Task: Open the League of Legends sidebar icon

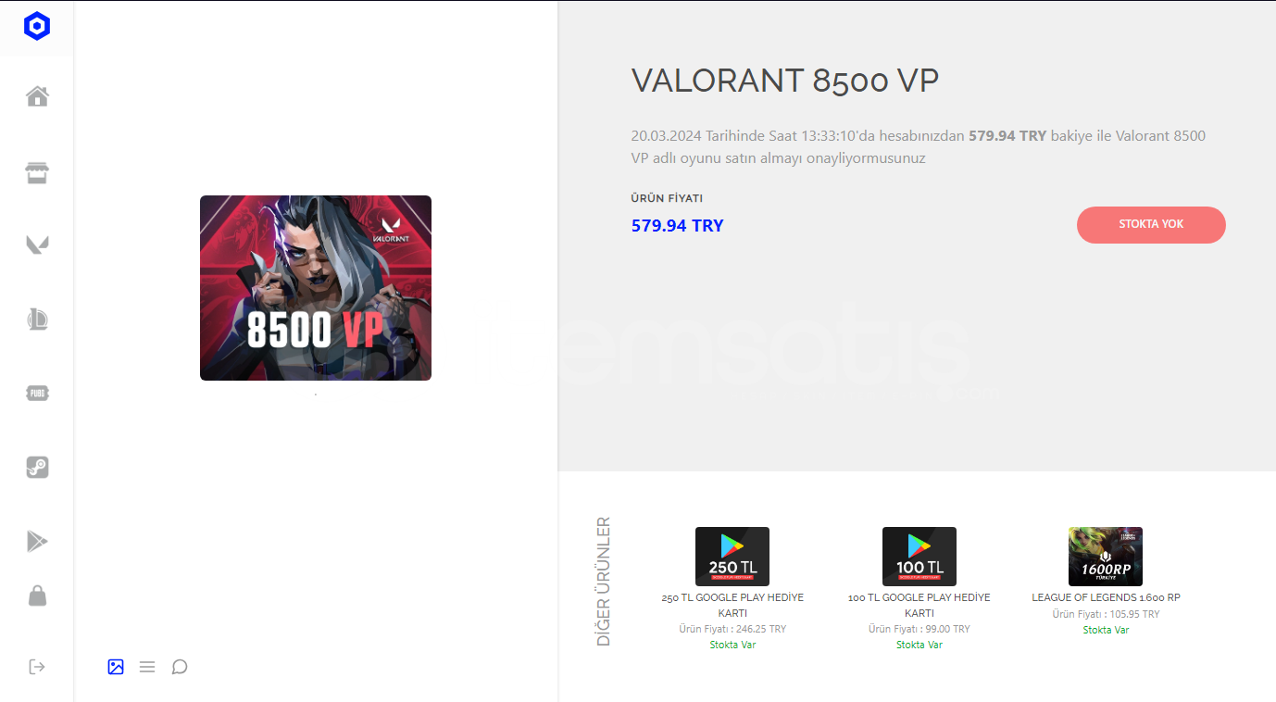Action: pos(37,320)
